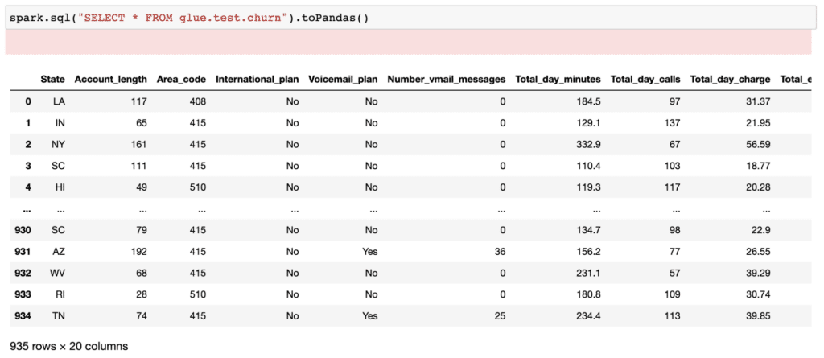Screen dimensions: 824x358
Task: Select the Total_day_calls column header
Action: pyautogui.click(x=645, y=80)
